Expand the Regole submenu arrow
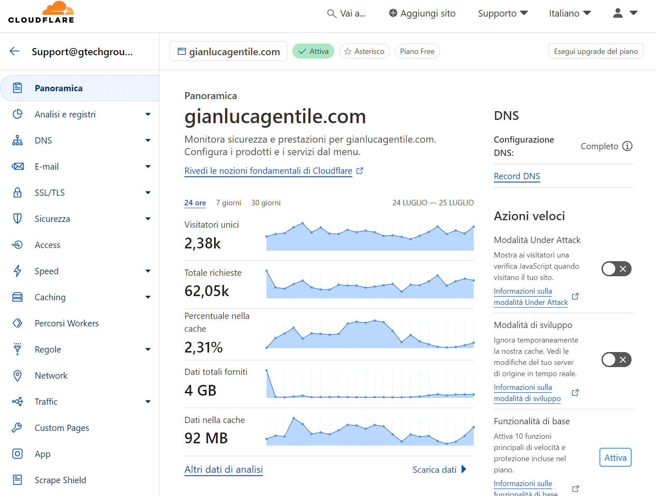 click(x=148, y=349)
